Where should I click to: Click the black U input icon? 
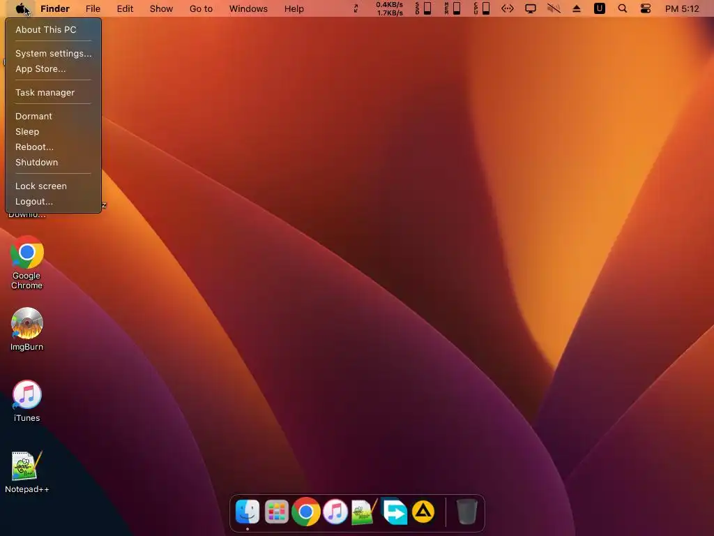point(600,8)
